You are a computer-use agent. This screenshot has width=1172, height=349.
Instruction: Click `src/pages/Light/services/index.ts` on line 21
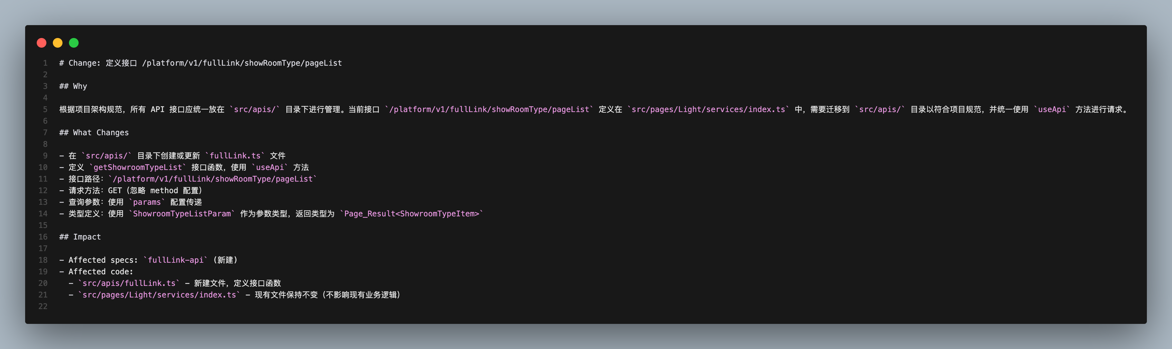(x=159, y=295)
